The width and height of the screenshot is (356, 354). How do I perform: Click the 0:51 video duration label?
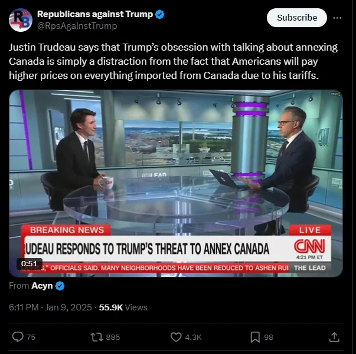click(30, 264)
